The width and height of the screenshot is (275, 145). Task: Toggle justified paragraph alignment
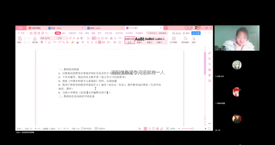(x=100, y=42)
